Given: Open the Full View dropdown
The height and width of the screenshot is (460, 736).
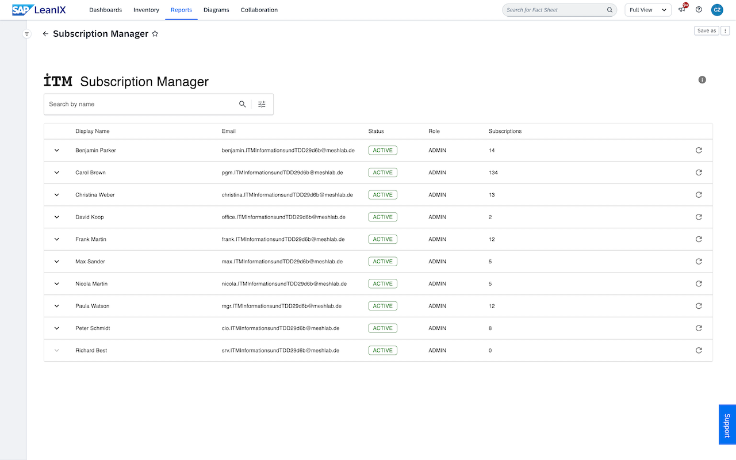Looking at the screenshot, I should (x=648, y=10).
